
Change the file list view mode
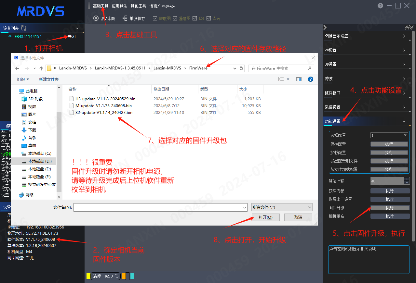(281, 79)
